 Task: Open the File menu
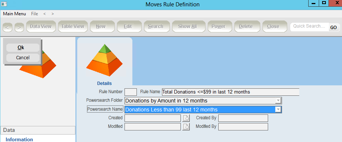(34, 14)
